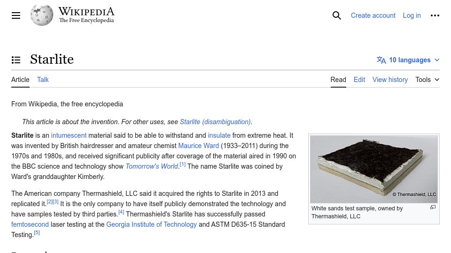Switch to the Talk tab
Screen dimensions: 451x253
pyautogui.click(x=43, y=80)
